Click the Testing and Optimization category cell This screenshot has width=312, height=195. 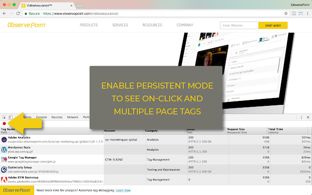coord(163,170)
